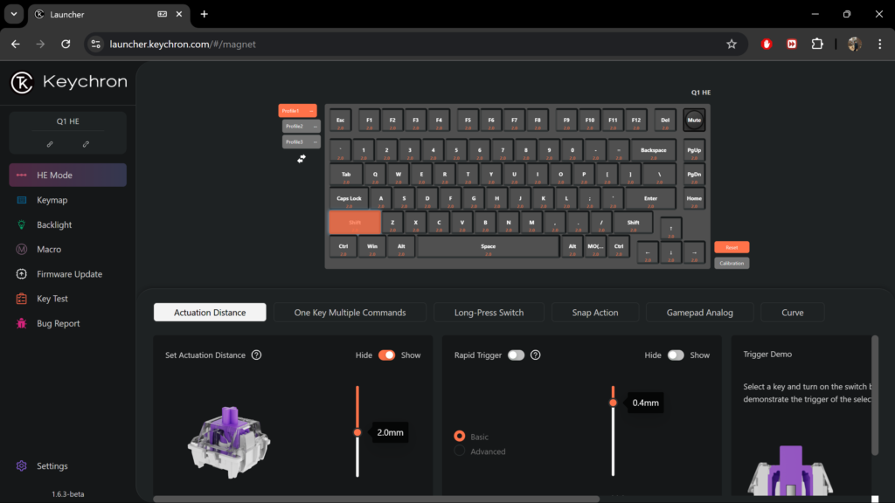Click the vertical scrollbar beside Trigger Demo
This screenshot has height=503, width=895.
[874, 396]
